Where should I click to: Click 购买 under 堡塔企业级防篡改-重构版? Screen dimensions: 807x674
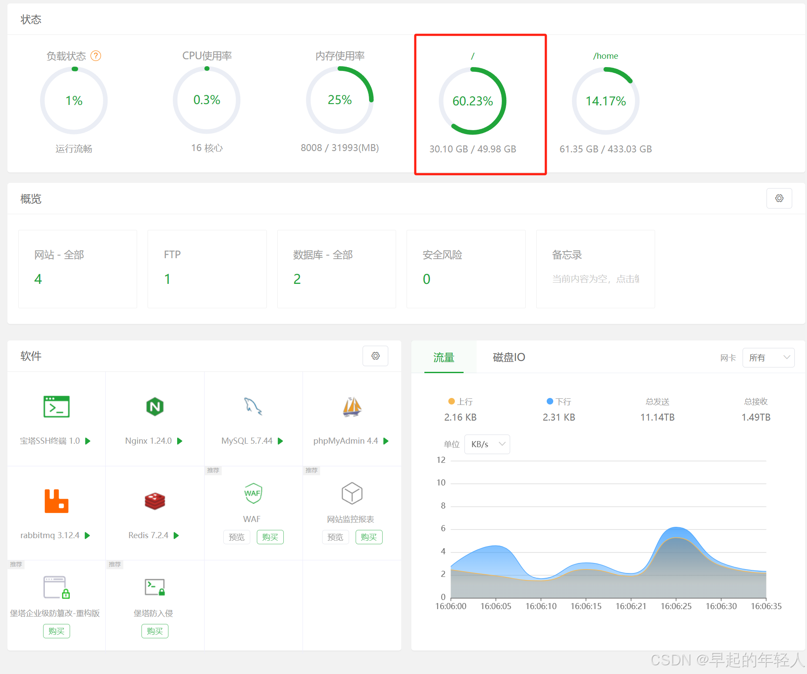(57, 631)
